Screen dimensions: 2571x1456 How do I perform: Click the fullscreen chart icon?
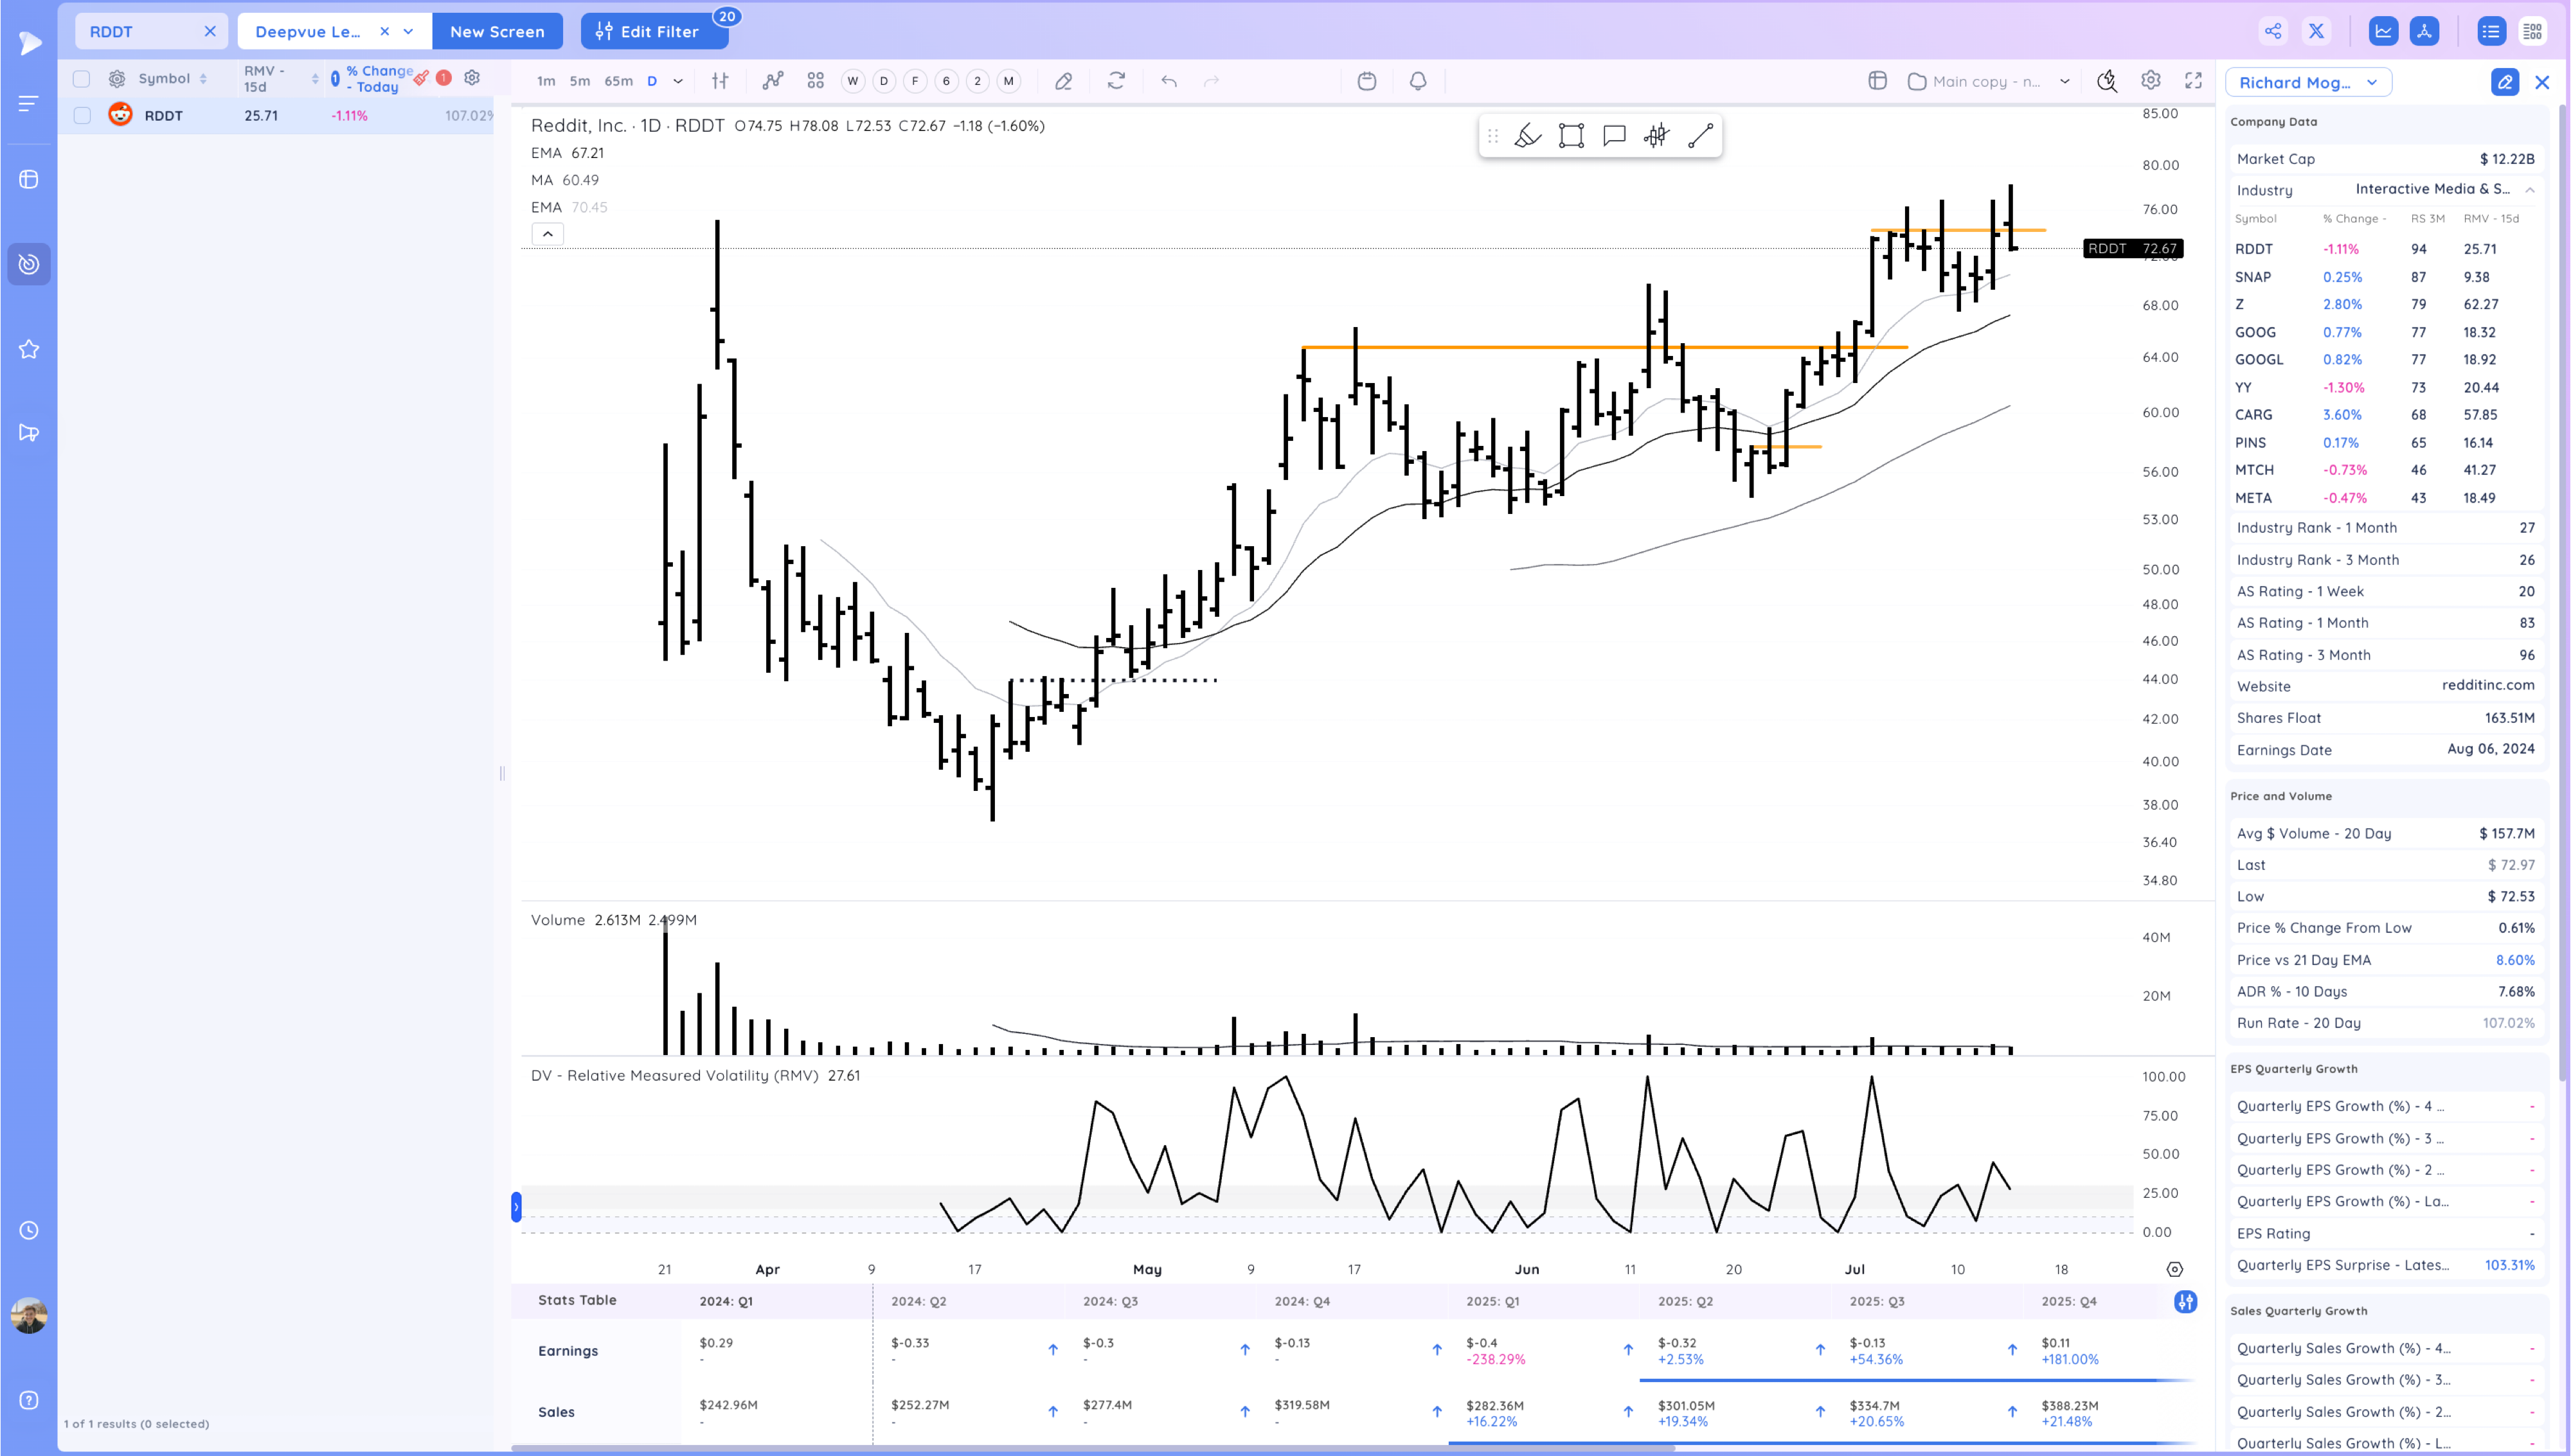pos(2193,81)
